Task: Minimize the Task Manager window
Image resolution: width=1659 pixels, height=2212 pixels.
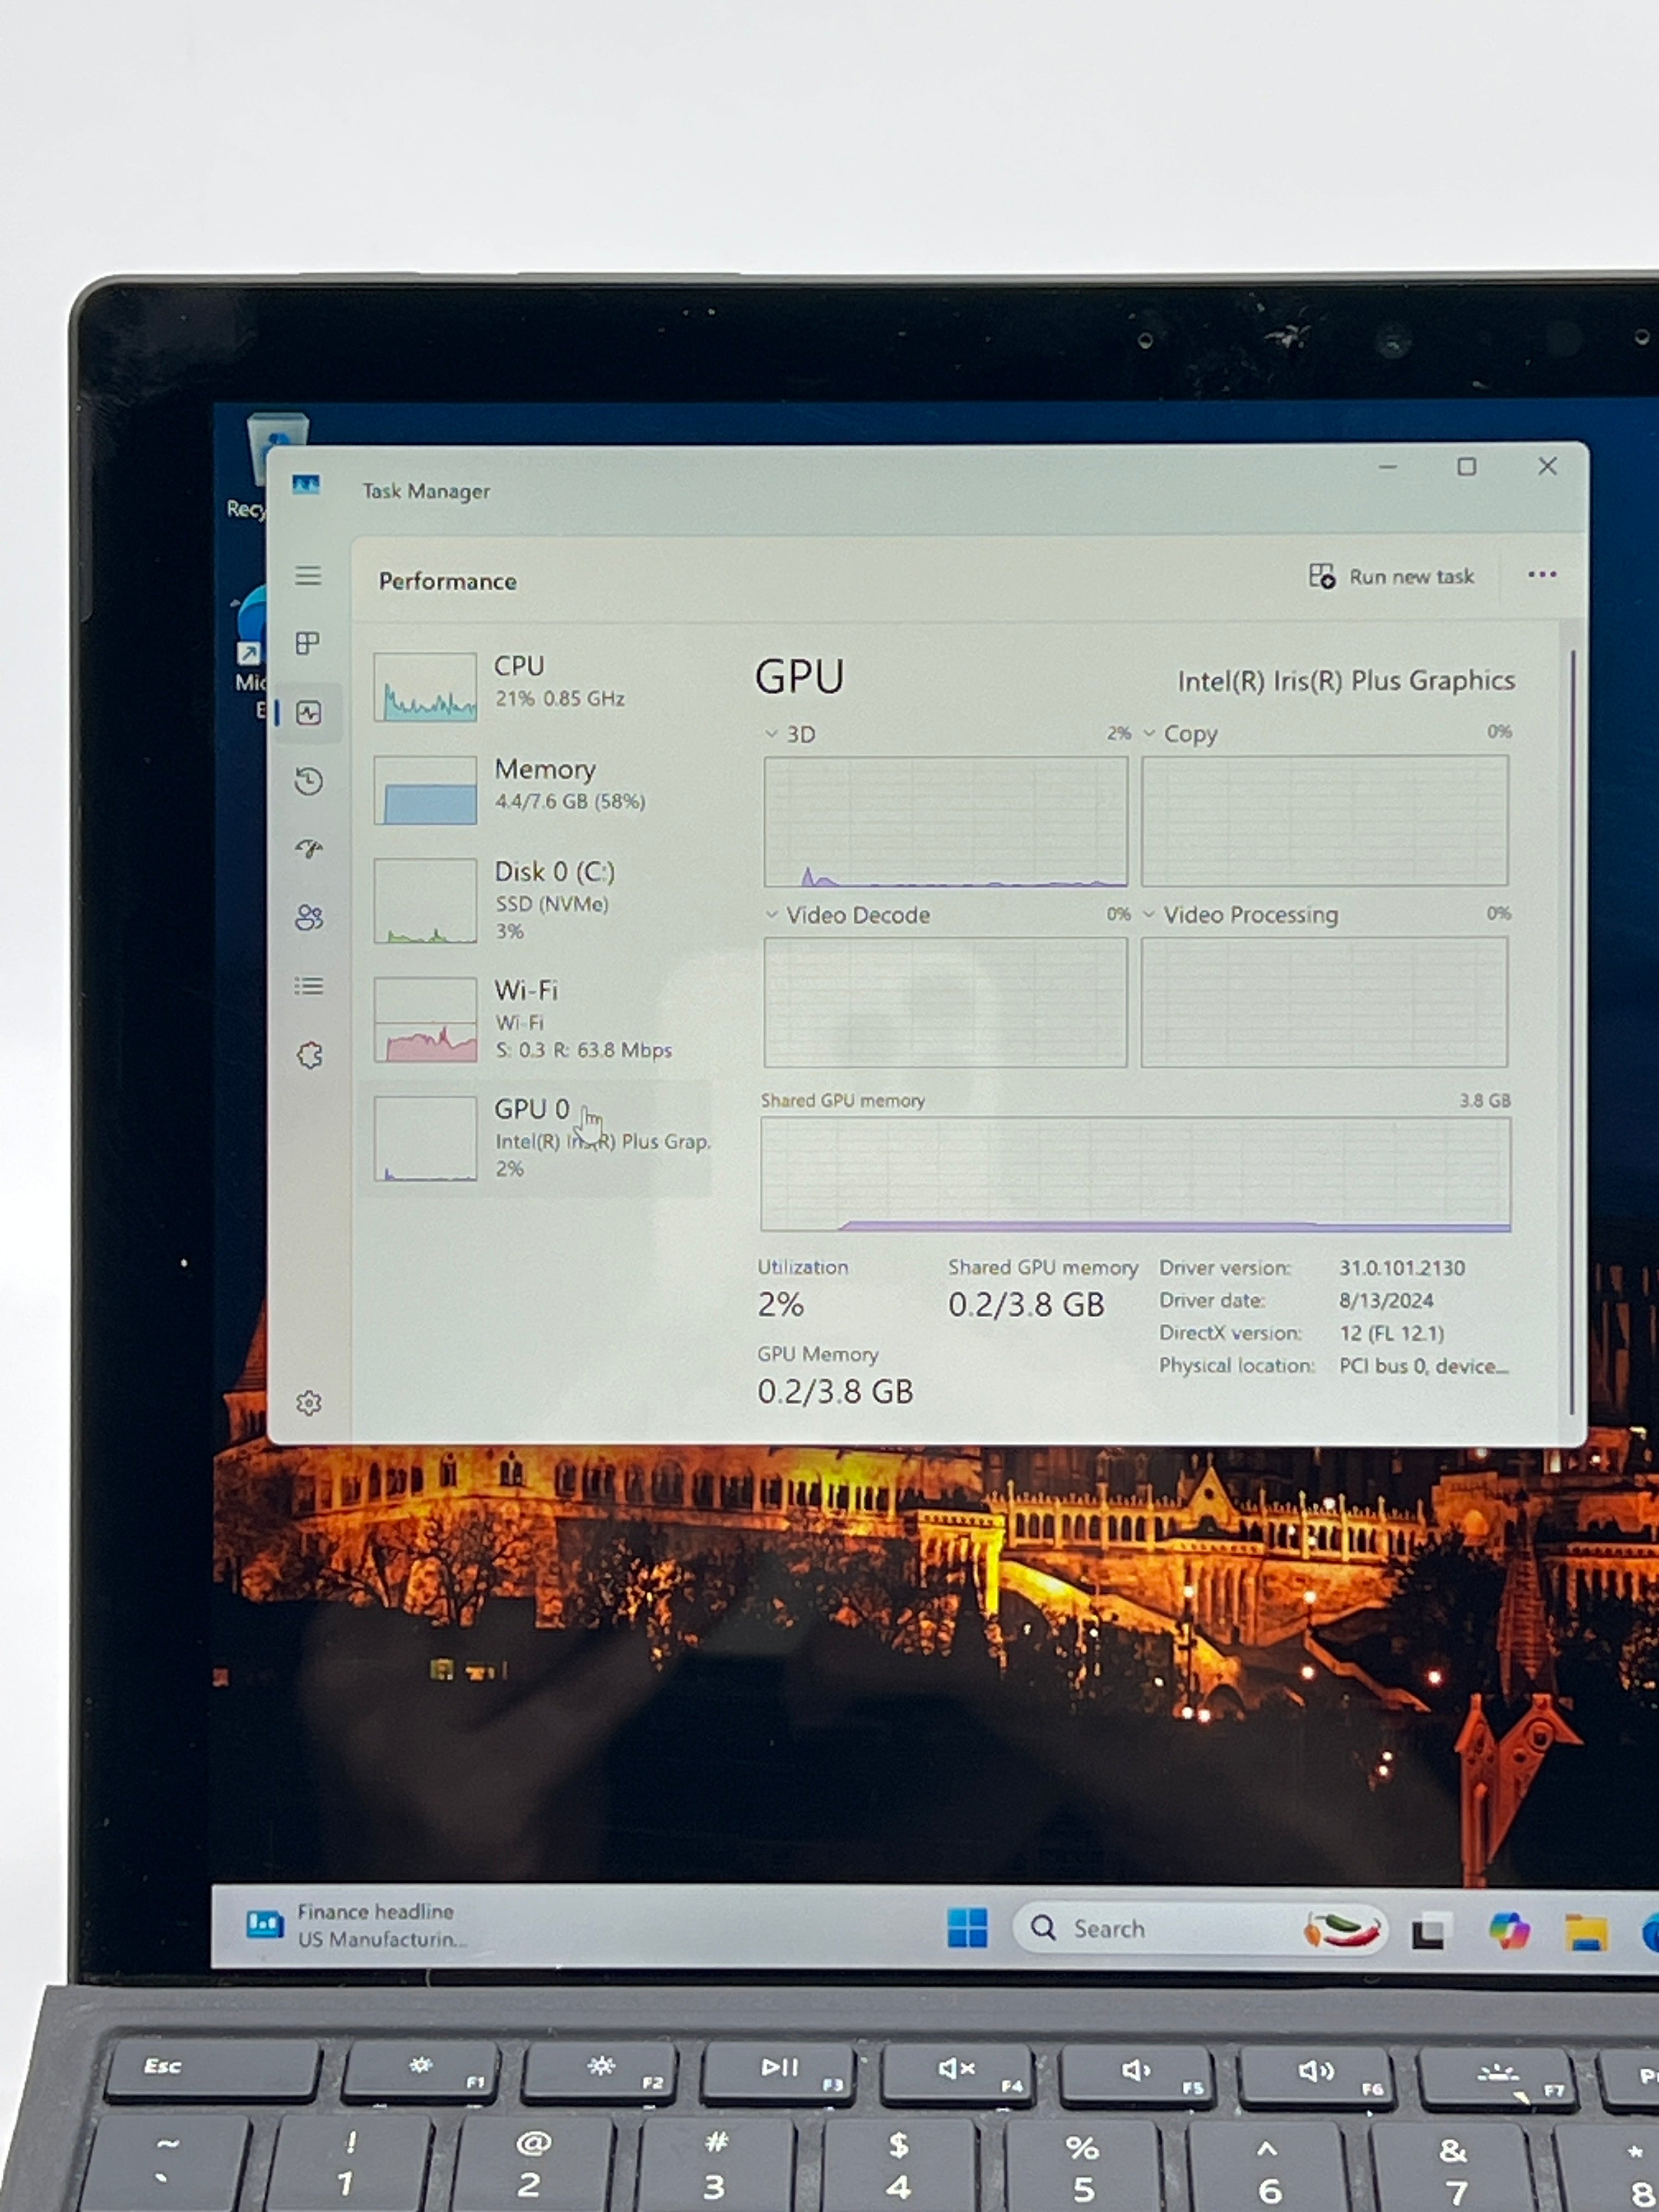Action: (1388, 467)
